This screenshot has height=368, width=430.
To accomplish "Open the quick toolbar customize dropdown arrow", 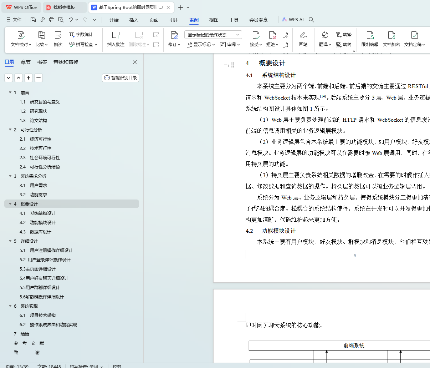I will [x=94, y=20].
